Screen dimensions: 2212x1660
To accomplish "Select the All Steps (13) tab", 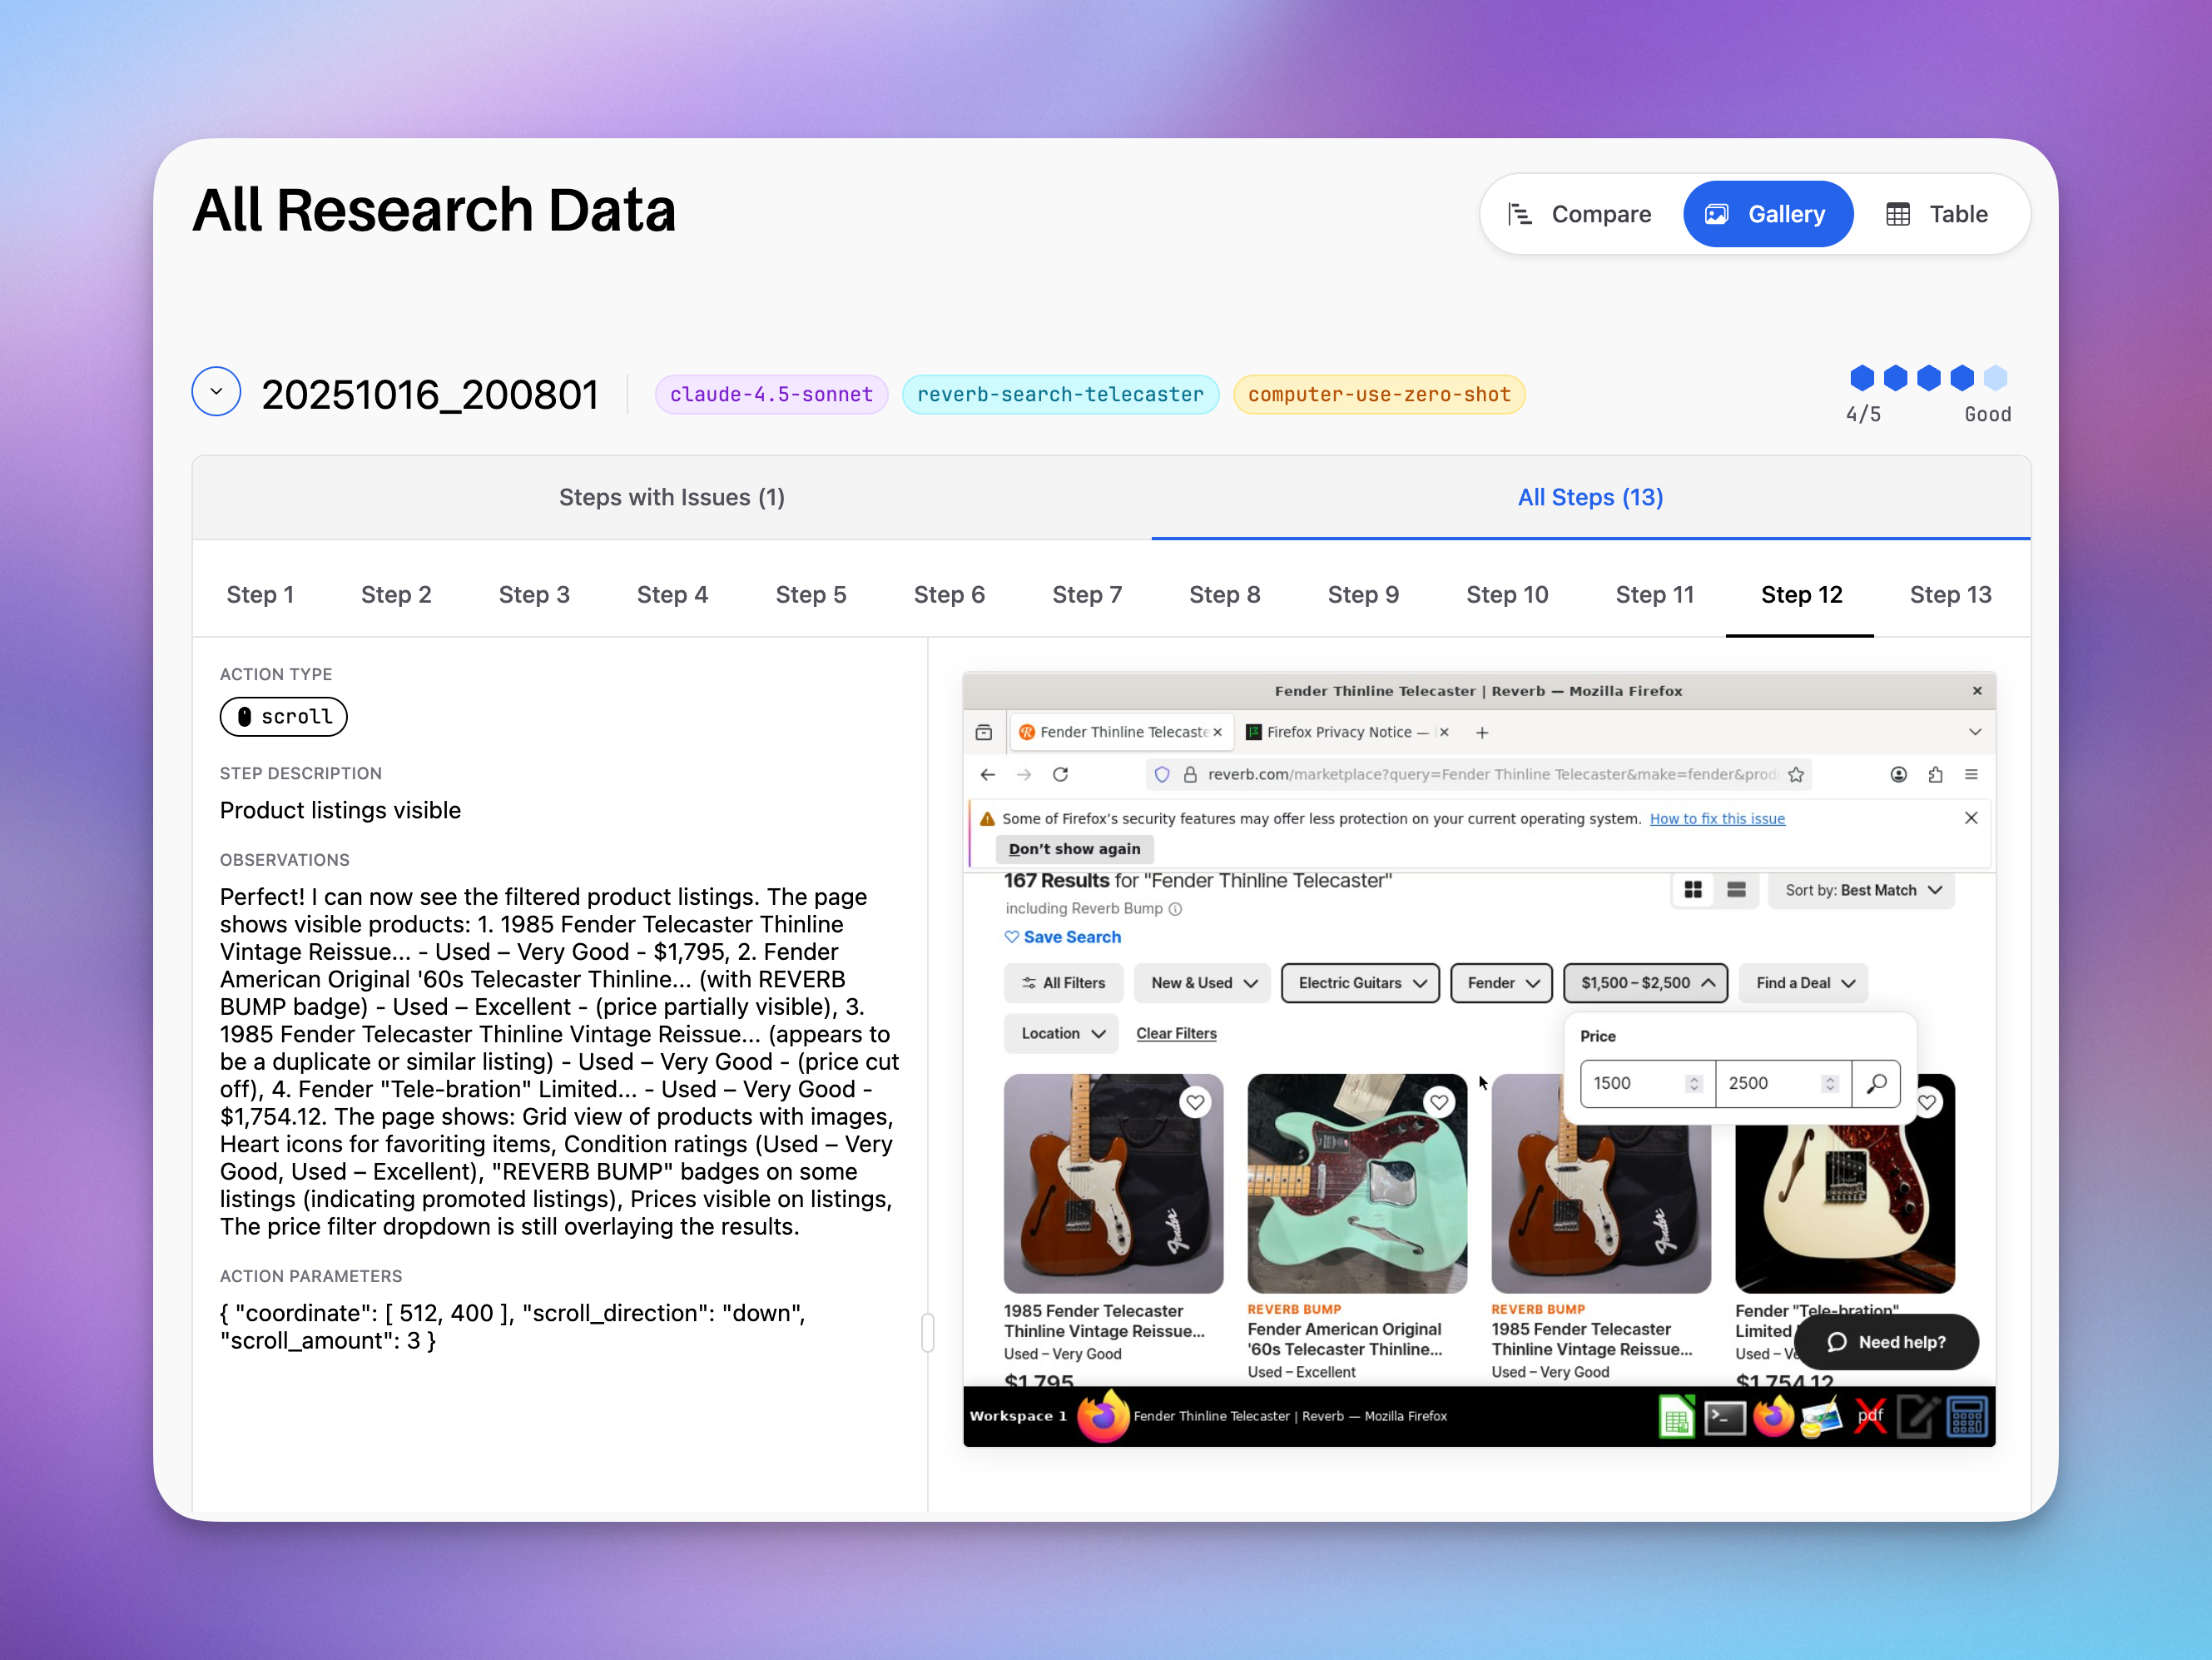I will 1591,497.
